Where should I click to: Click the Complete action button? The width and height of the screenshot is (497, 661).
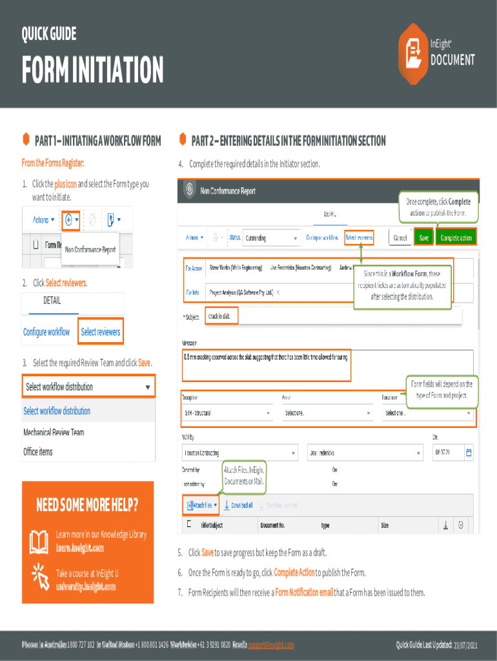pyautogui.click(x=456, y=238)
